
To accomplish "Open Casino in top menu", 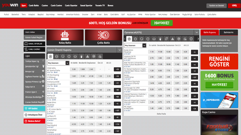I will (45, 6).
